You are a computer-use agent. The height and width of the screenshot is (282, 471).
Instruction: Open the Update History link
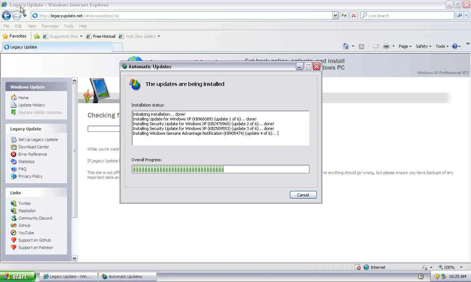(32, 105)
